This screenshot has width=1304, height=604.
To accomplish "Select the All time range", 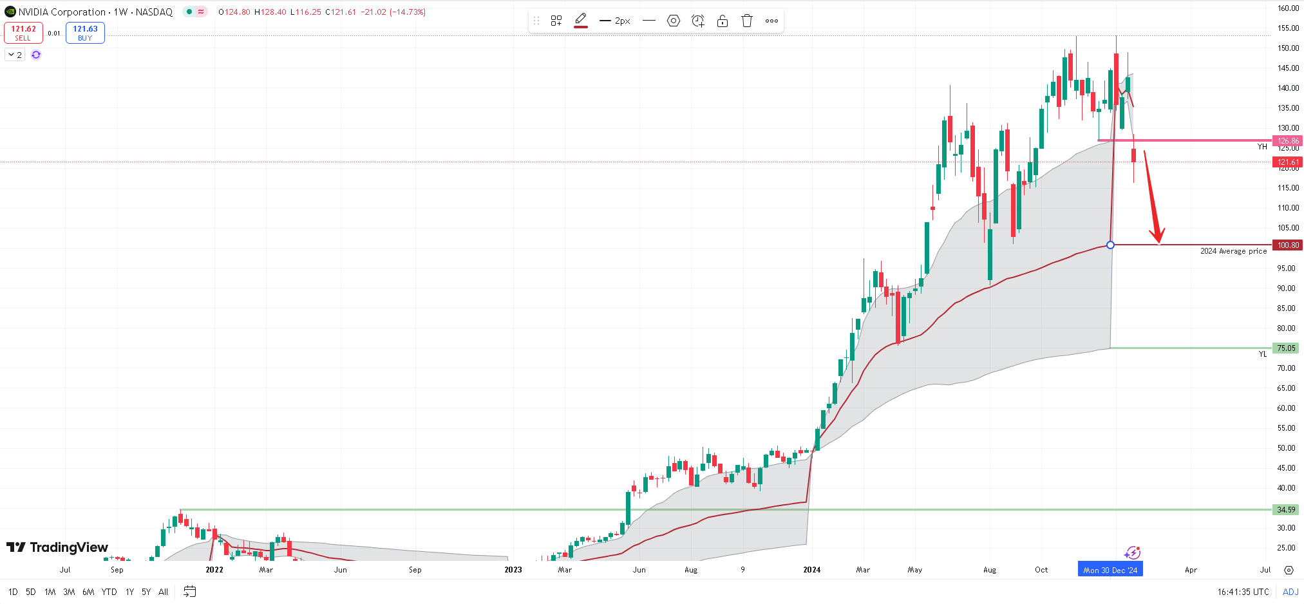I will click(164, 592).
